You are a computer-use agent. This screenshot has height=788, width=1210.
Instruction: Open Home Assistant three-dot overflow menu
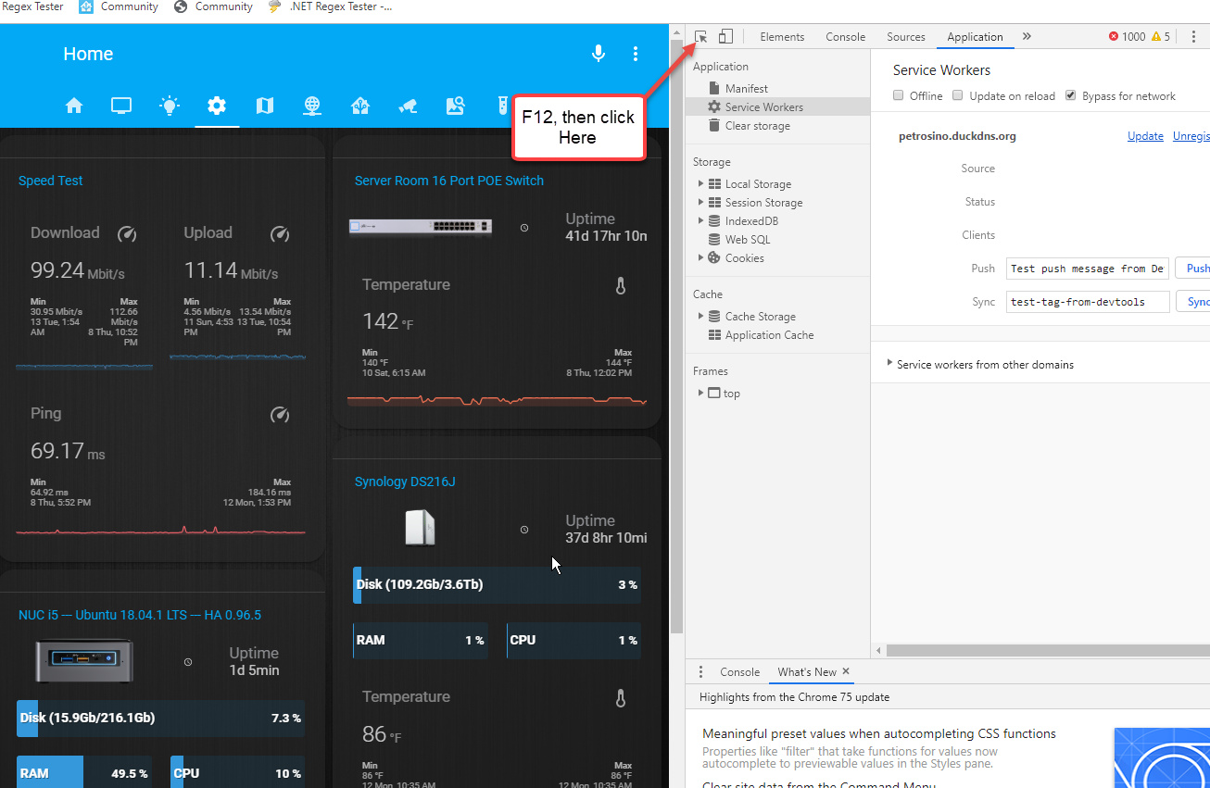coord(636,54)
